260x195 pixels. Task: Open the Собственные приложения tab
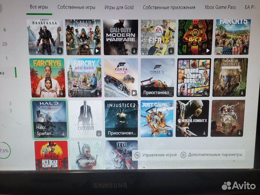(169, 8)
